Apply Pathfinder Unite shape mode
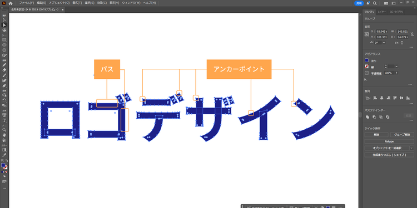417x208 pixels. click(x=368, y=116)
